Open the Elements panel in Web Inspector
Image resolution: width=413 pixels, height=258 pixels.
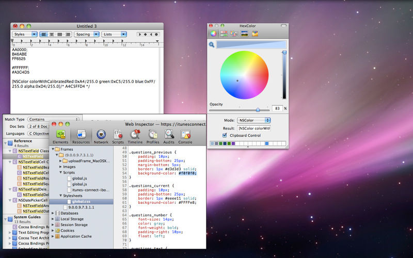pyautogui.click(x=60, y=137)
